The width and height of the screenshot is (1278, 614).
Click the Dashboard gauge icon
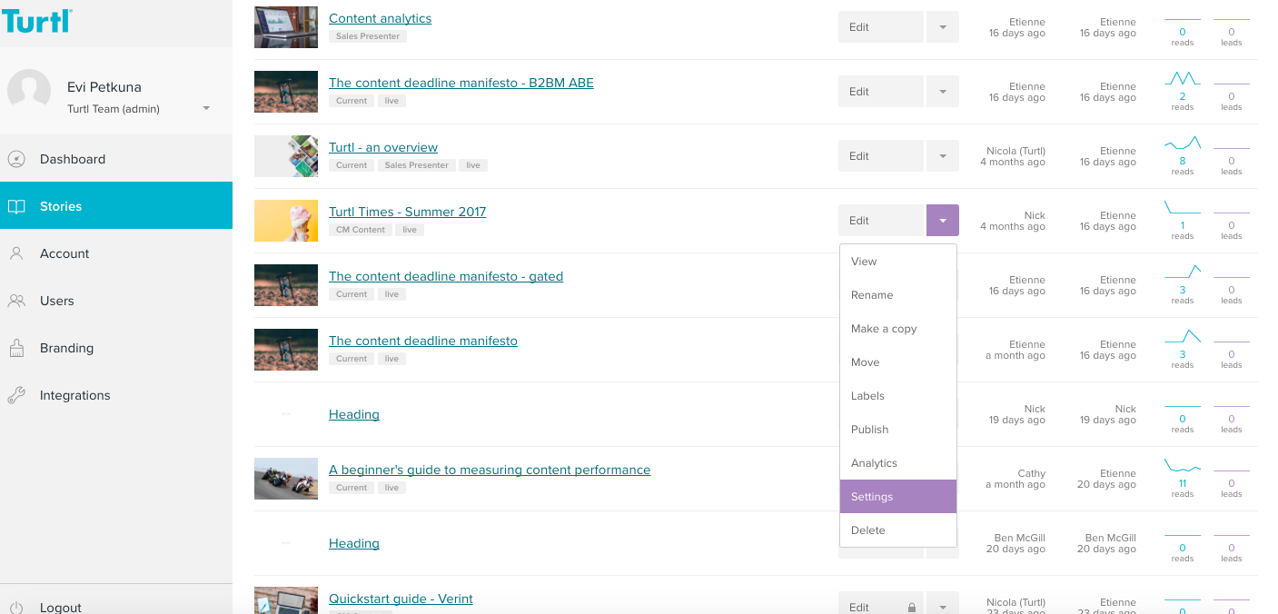(16, 159)
